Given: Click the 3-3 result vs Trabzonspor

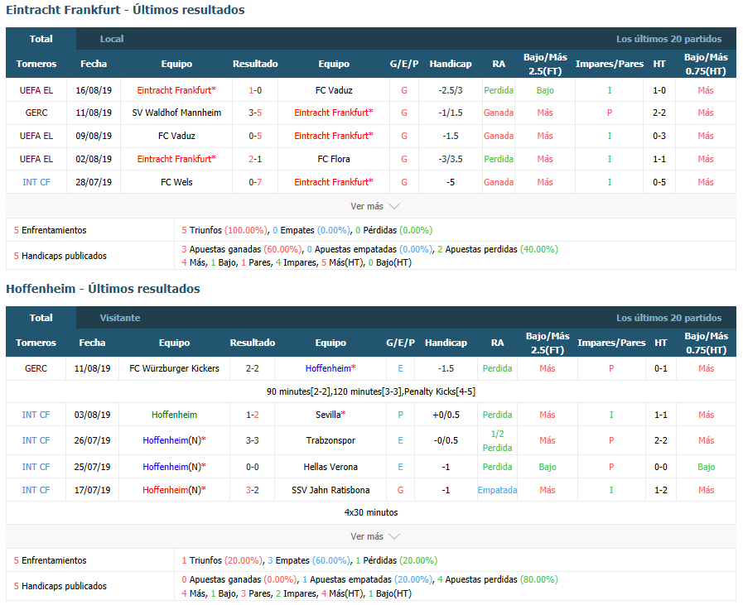Looking at the screenshot, I should coord(252,440).
